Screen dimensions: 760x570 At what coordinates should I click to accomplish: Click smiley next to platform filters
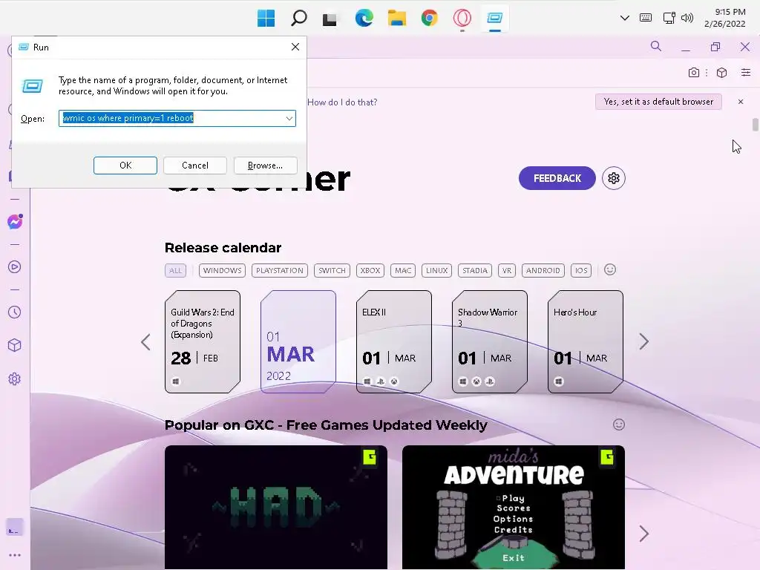(x=610, y=269)
